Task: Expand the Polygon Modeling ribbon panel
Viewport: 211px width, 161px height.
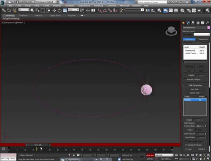Action: [x=11, y=19]
